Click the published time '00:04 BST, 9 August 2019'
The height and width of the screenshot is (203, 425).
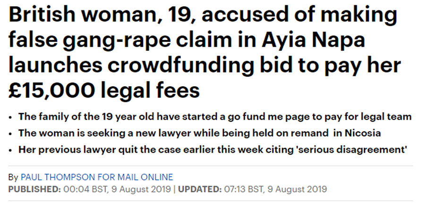click(117, 189)
